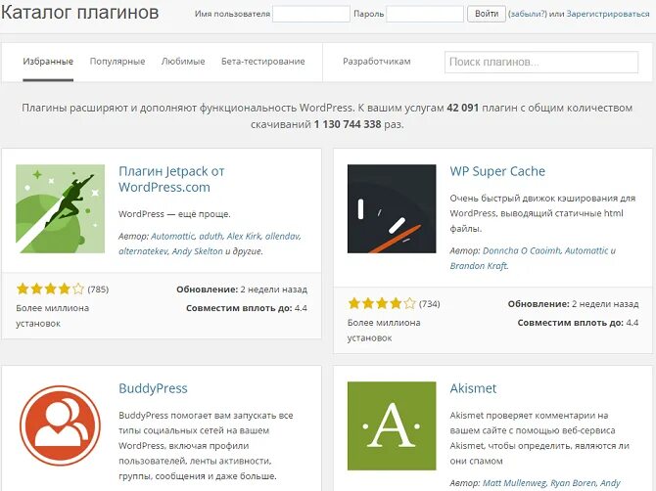Open the BuddyPress title link
656x491 pixels.
pyautogui.click(x=153, y=388)
